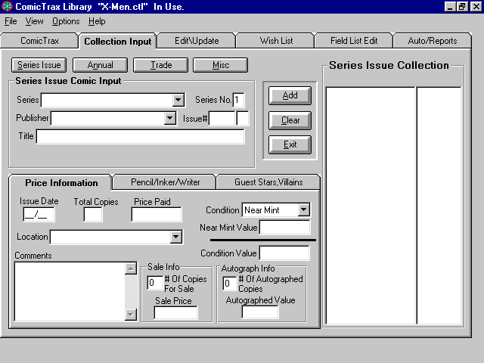484x363 pixels.
Task: Click the Title text field
Action: click(x=141, y=137)
